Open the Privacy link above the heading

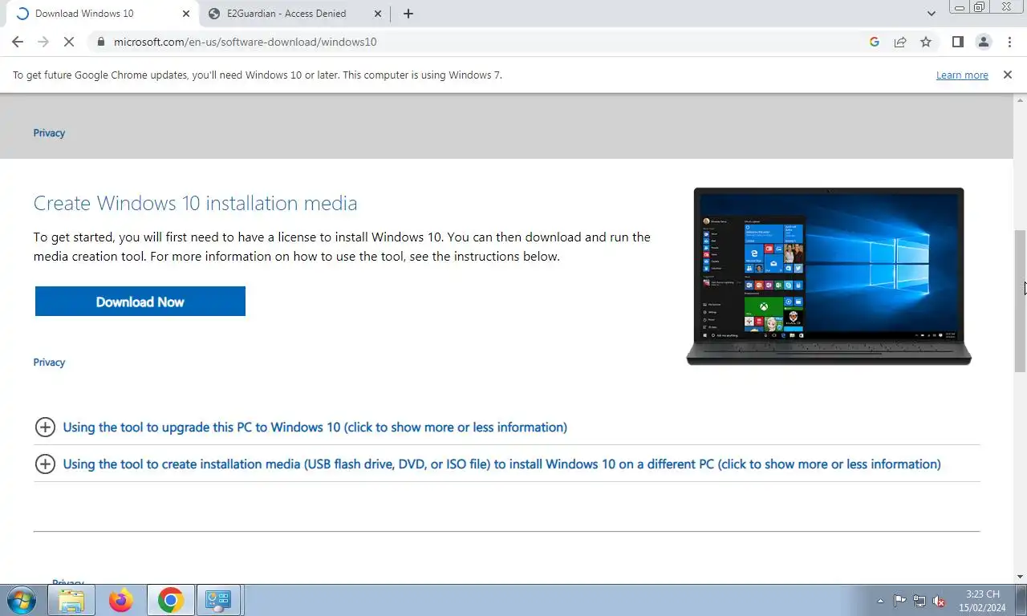49,133
